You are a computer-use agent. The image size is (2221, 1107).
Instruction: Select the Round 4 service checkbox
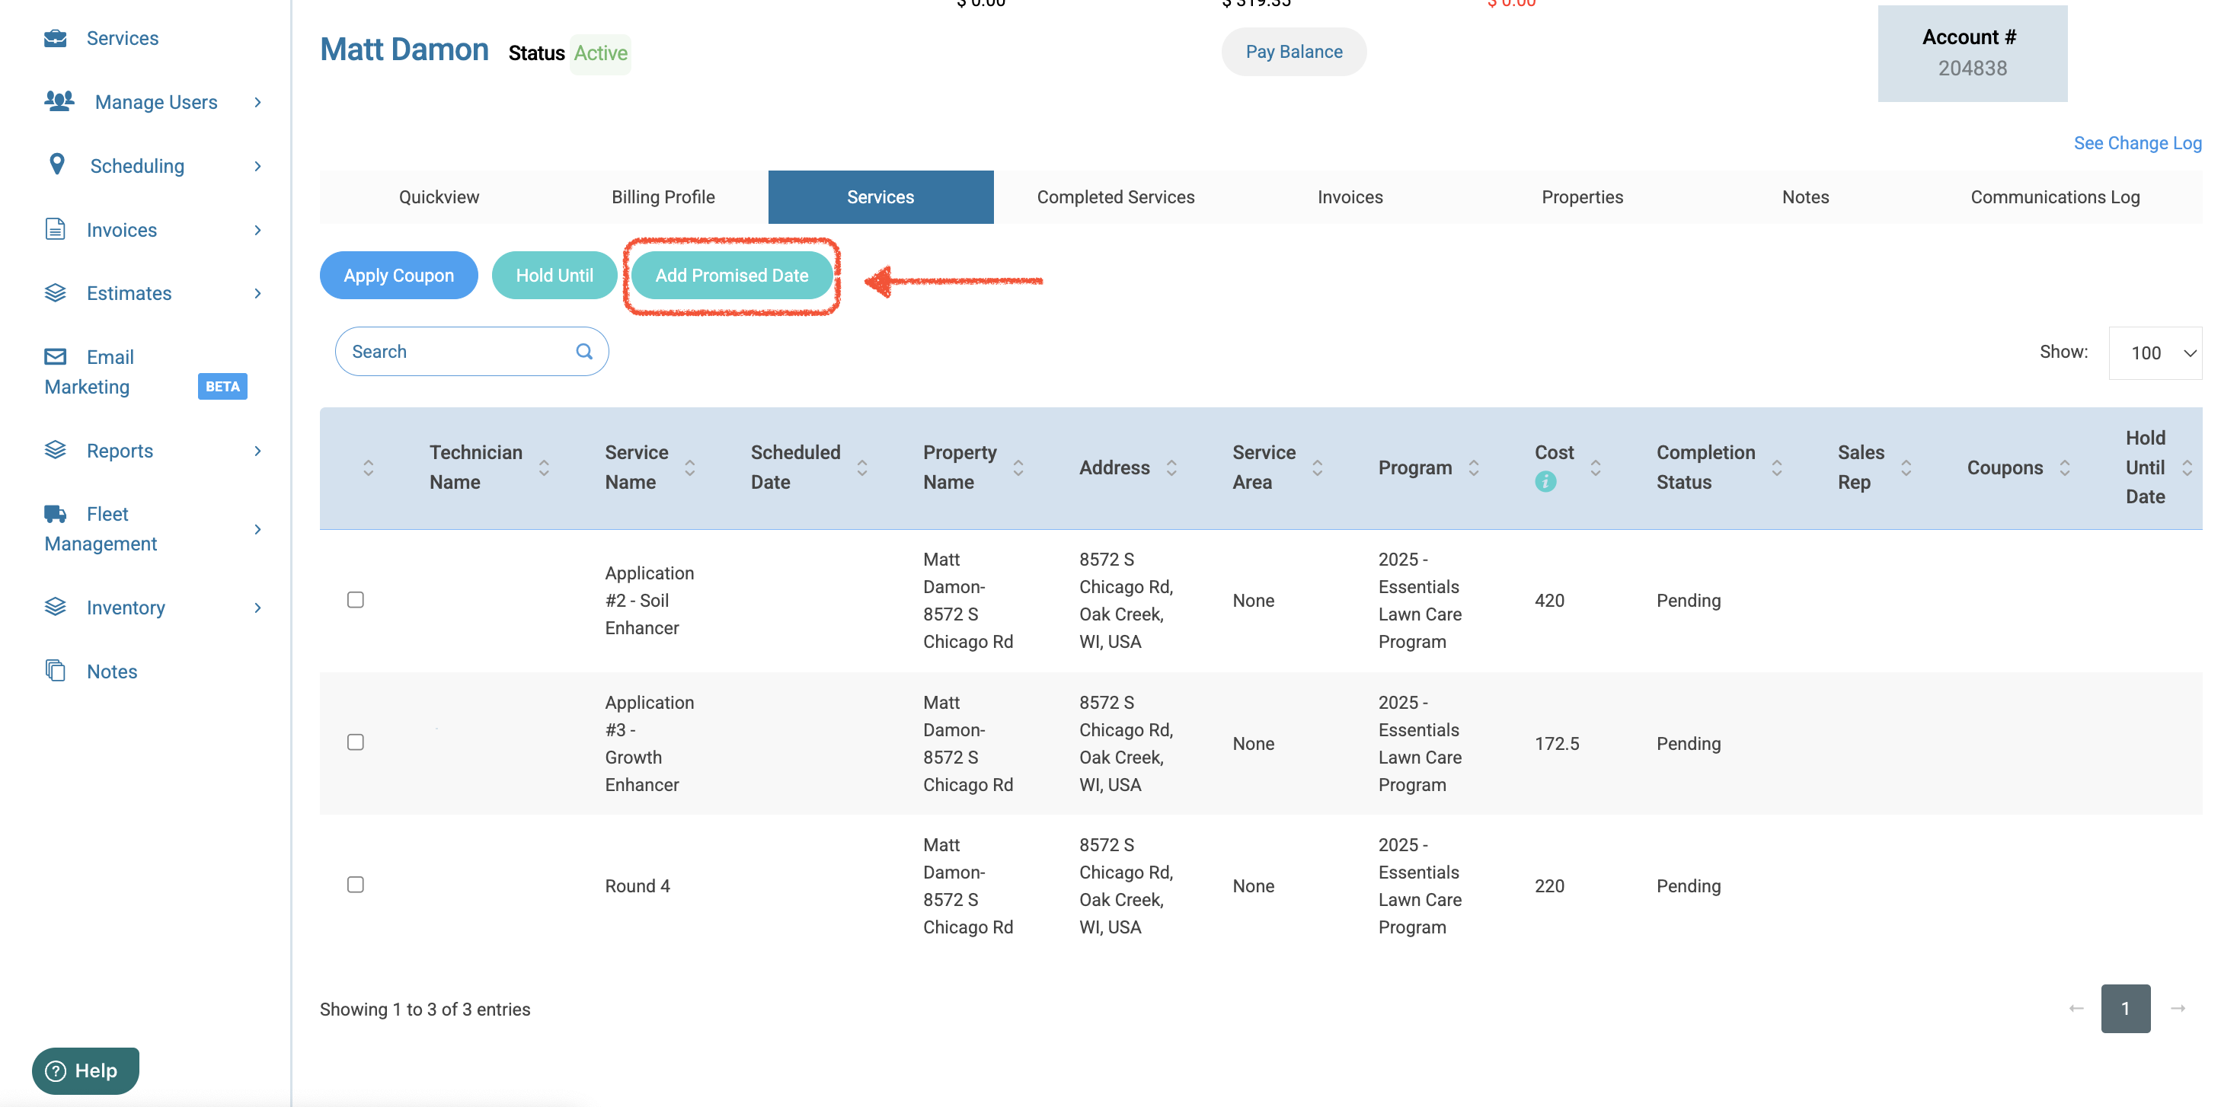click(355, 885)
